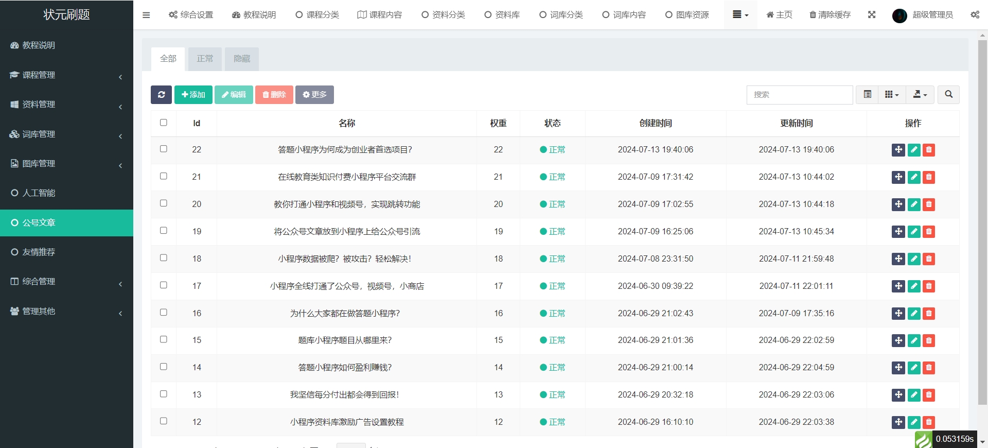Toggle the sidebar hamburger menu icon
988x448 pixels.
146,15
